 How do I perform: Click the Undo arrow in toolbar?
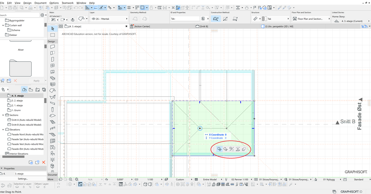(x=76, y=7)
